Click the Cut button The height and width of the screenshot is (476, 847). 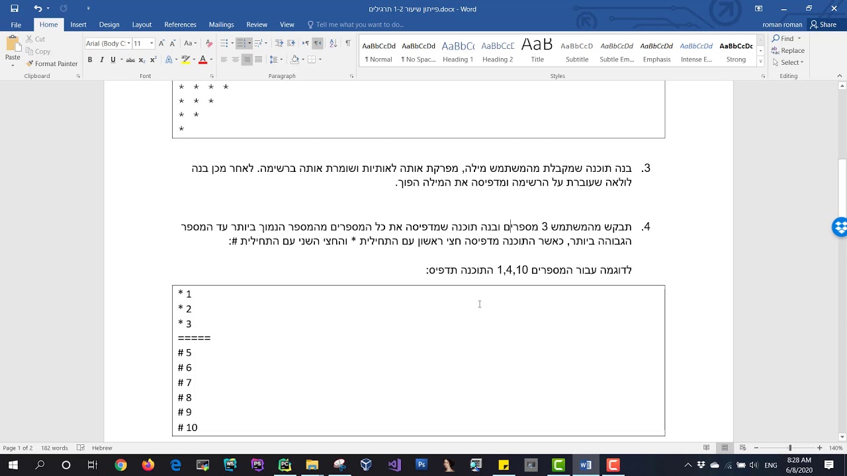(x=35, y=39)
